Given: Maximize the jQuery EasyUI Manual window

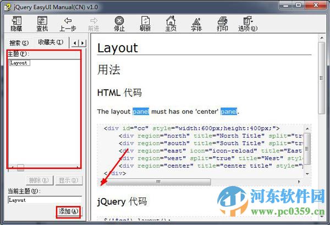Looking at the screenshot, I should 298,6.
